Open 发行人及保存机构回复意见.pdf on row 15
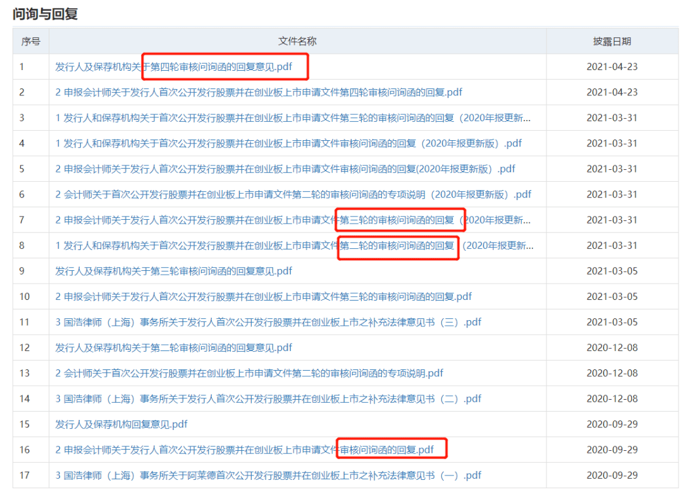The width and height of the screenshot is (683, 490). click(120, 424)
